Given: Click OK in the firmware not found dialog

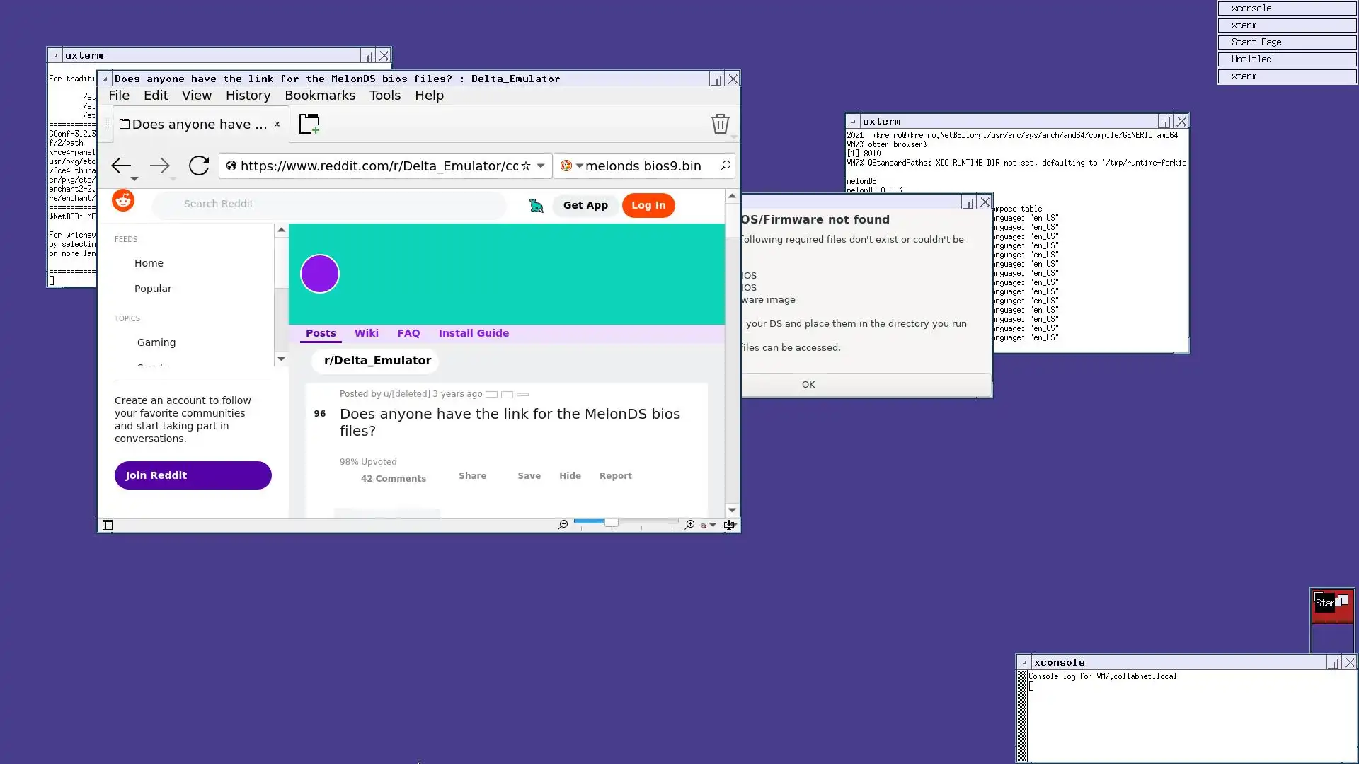Looking at the screenshot, I should coord(808,385).
